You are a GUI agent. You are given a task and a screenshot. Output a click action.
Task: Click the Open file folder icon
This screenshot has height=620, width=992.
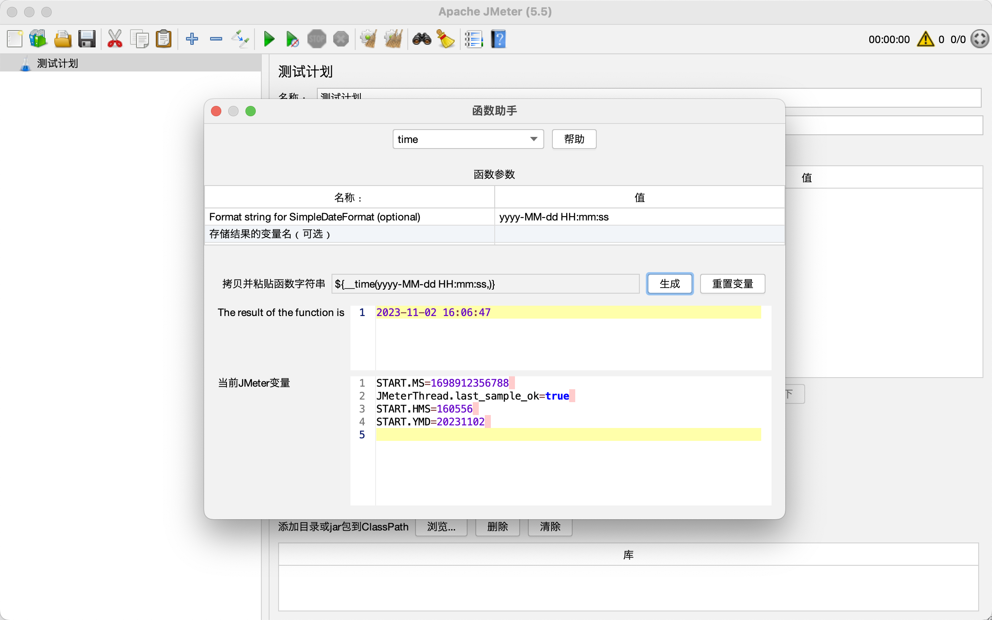pos(63,39)
